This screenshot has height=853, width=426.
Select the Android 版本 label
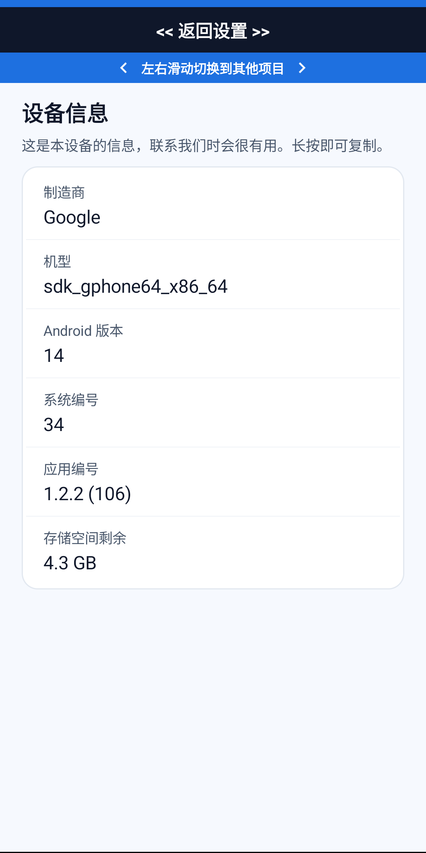tap(83, 331)
